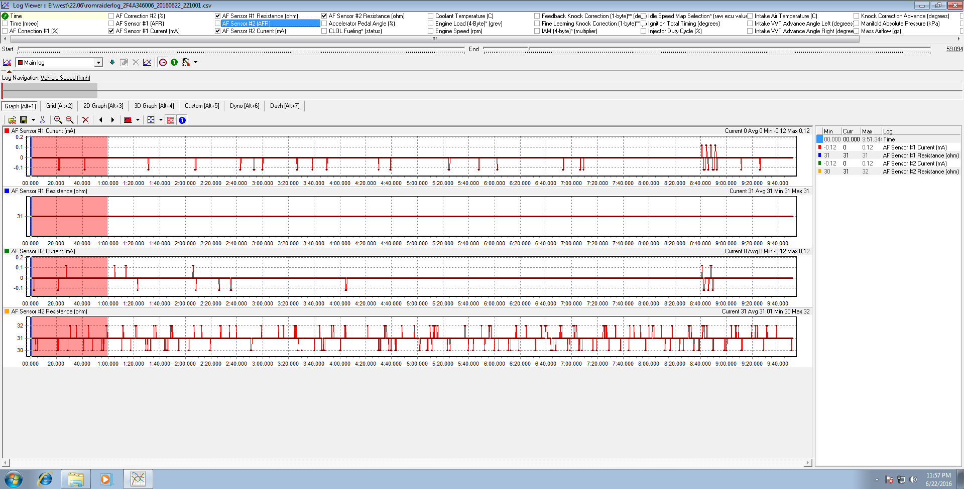Click the zoom in magnifier icon
This screenshot has height=489, width=964.
click(x=58, y=120)
